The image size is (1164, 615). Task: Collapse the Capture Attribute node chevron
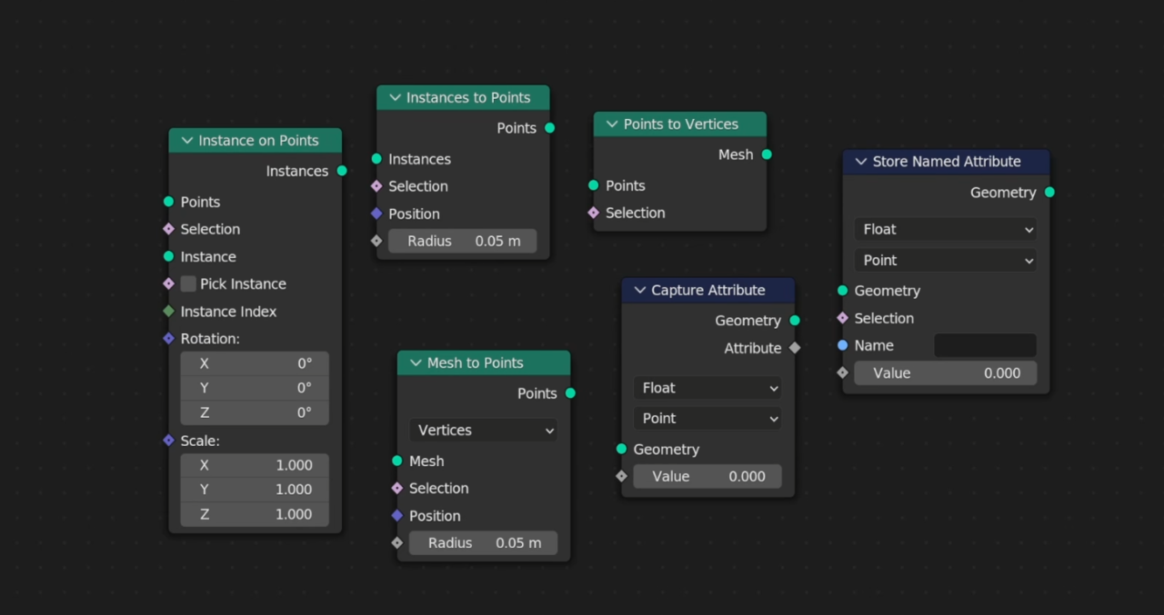pos(640,291)
